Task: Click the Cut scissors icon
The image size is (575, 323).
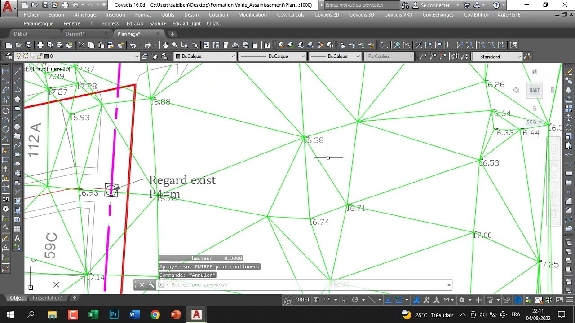Action: pyautogui.click(x=81, y=45)
